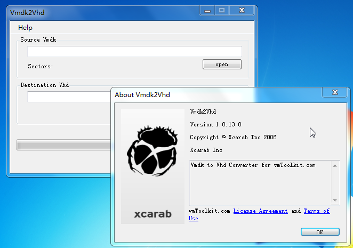Click the Sectors: label
353x248 pixels.
coord(41,67)
